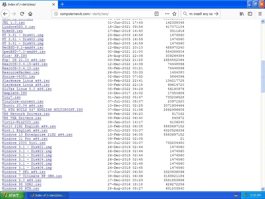
Task: Download Windows 2000 5in1.iso
Action: coord(24,143)
